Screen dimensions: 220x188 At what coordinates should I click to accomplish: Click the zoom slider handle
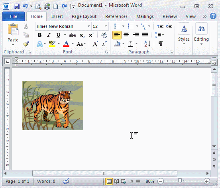click(x=180, y=181)
